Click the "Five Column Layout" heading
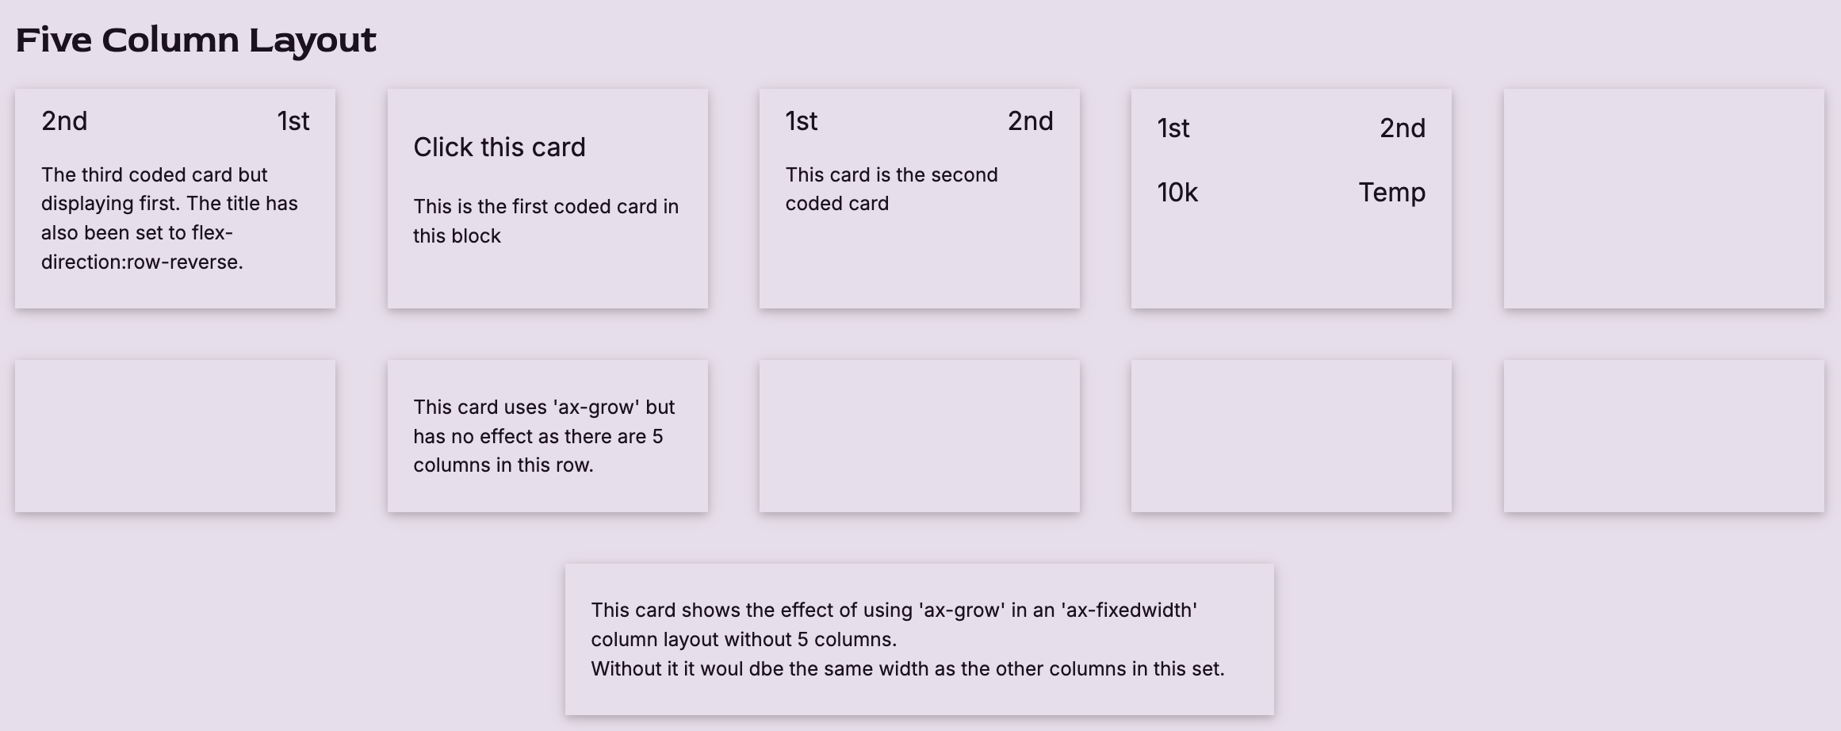Screen dimensions: 1841x731 196,40
